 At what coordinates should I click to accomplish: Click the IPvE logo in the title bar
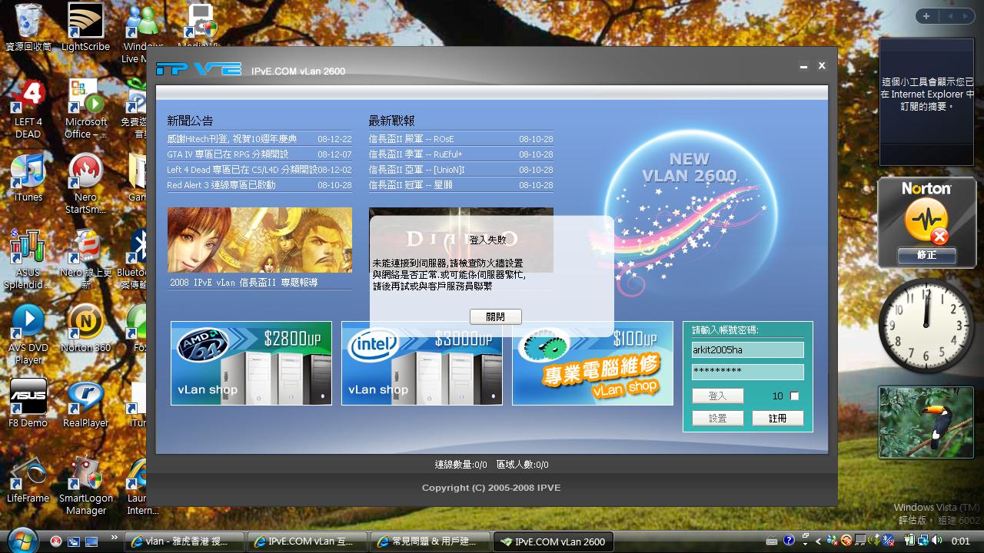[x=198, y=69]
